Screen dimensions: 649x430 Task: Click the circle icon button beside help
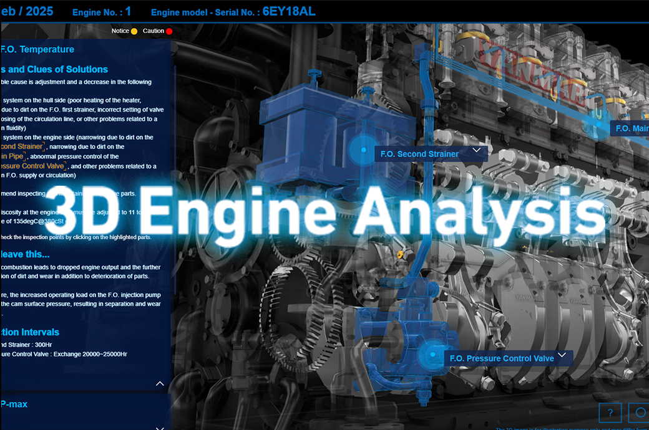click(x=640, y=413)
